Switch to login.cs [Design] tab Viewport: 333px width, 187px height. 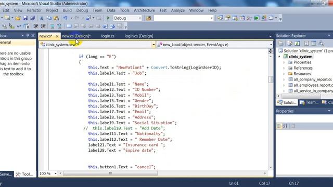[139, 36]
